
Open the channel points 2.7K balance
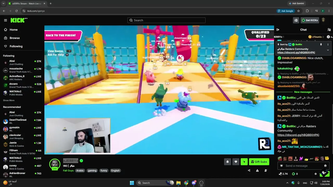283,174
